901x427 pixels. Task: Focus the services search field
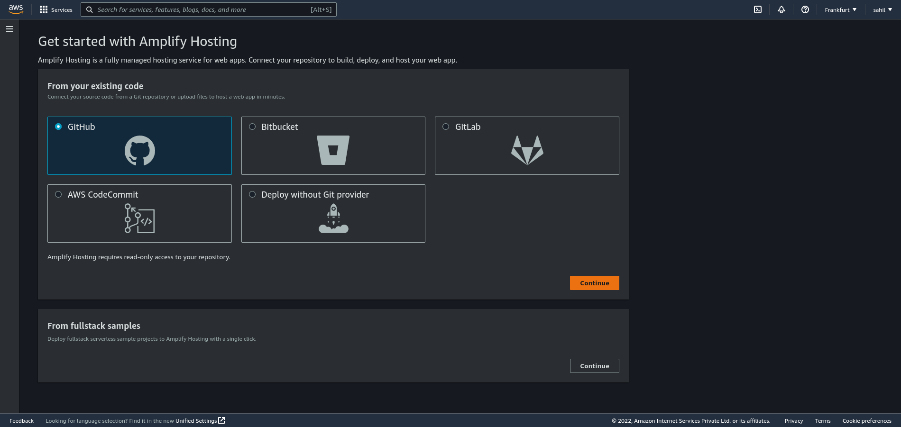pos(209,9)
